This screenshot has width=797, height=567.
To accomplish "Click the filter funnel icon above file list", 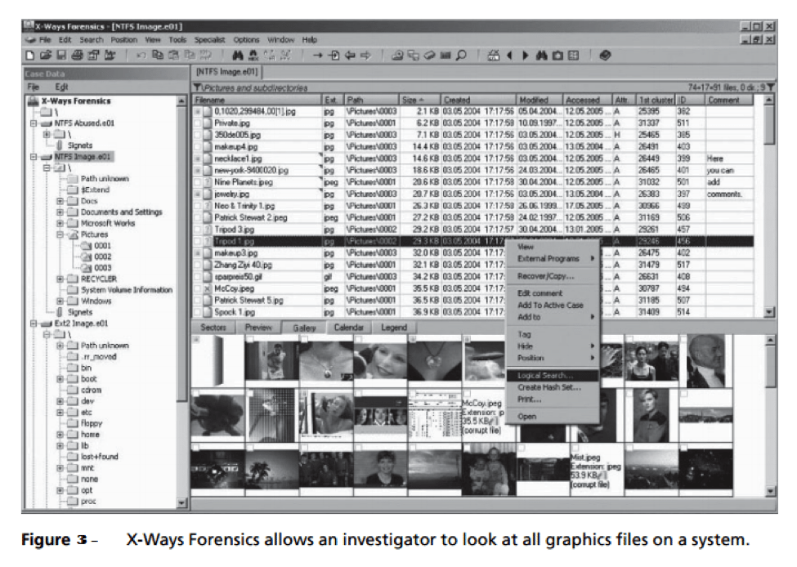I will pyautogui.click(x=197, y=87).
